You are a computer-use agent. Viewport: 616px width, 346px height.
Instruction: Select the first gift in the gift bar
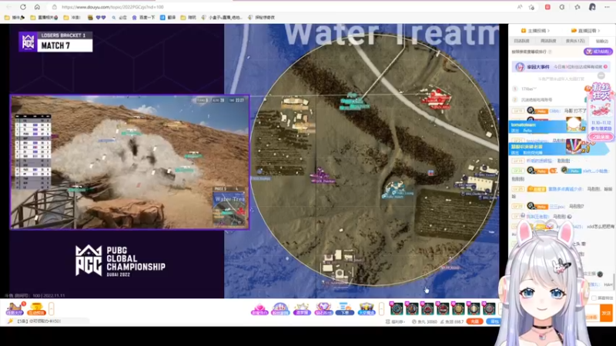click(397, 309)
